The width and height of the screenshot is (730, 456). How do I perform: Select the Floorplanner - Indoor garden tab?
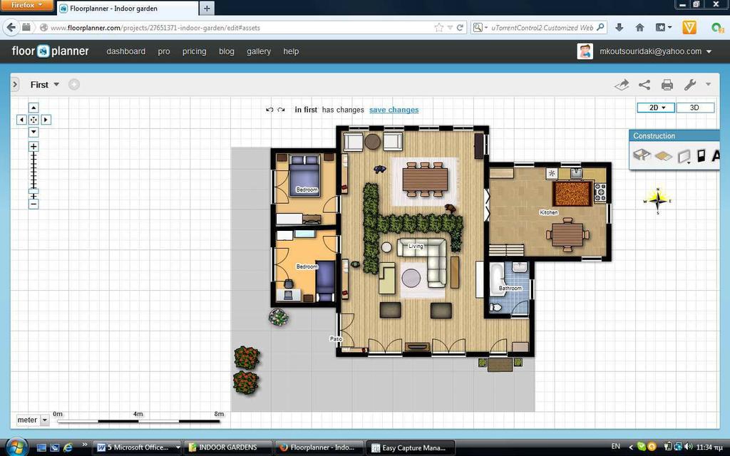pos(127,9)
